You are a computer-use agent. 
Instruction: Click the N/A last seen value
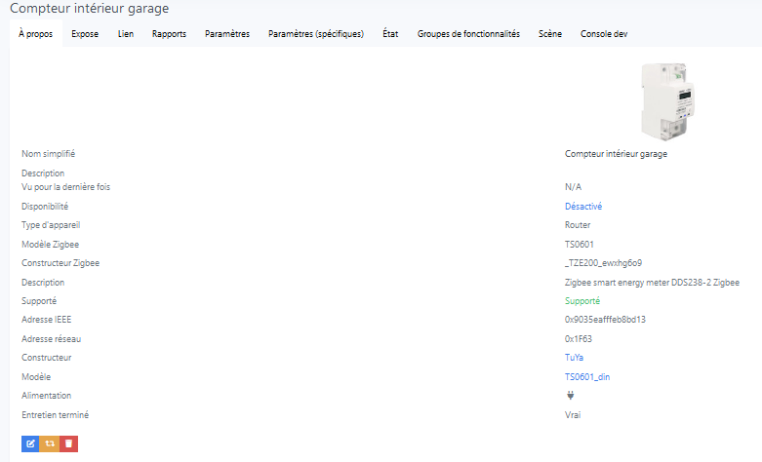coord(573,187)
